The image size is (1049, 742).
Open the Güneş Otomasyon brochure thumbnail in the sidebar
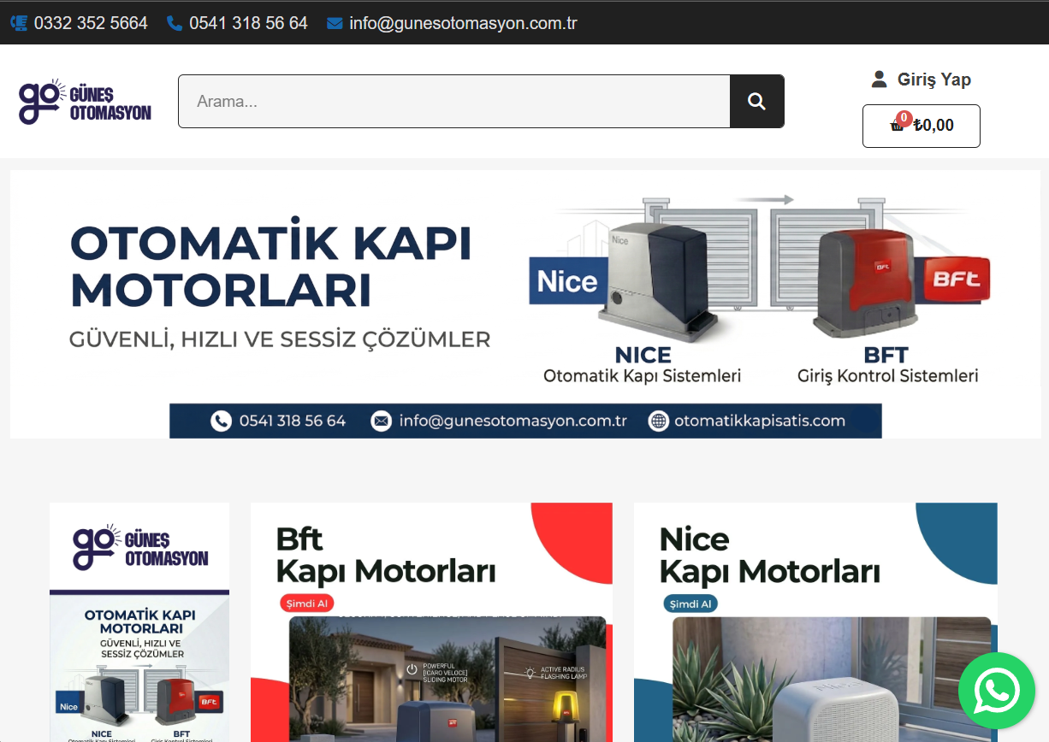click(x=139, y=622)
